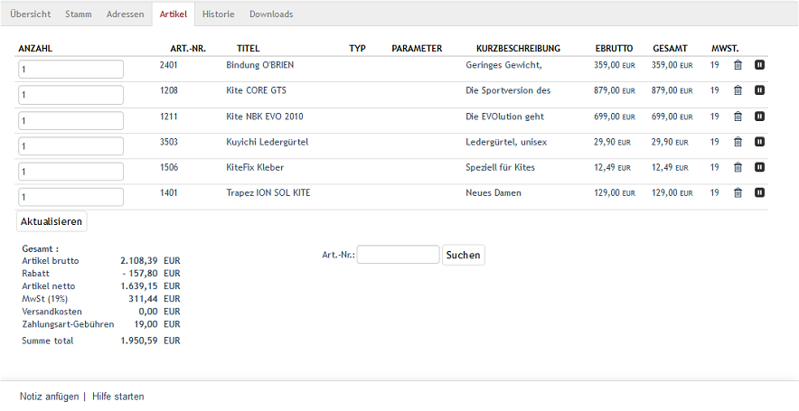This screenshot has height=411, width=799.
Task: Click pause icon for Trapez ION SOL KITE
Action: pyautogui.click(x=760, y=192)
